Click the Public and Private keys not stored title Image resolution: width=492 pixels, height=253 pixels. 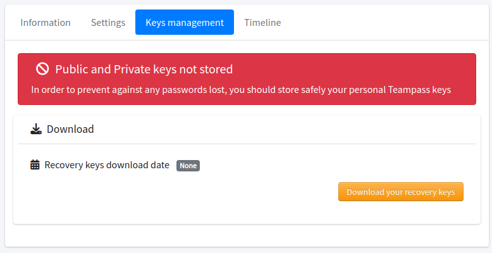coord(144,69)
